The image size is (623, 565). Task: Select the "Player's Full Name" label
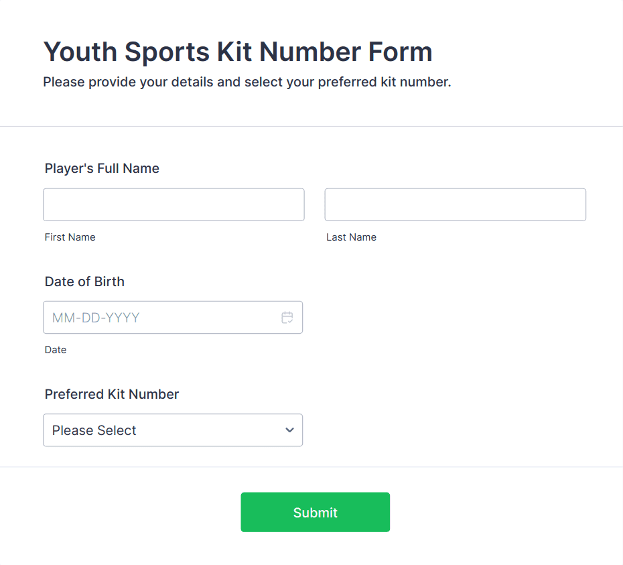click(x=102, y=168)
